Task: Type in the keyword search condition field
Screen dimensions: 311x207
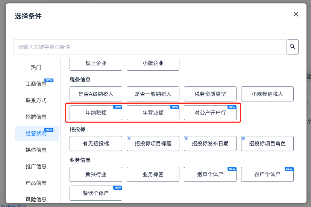Action: pos(150,47)
